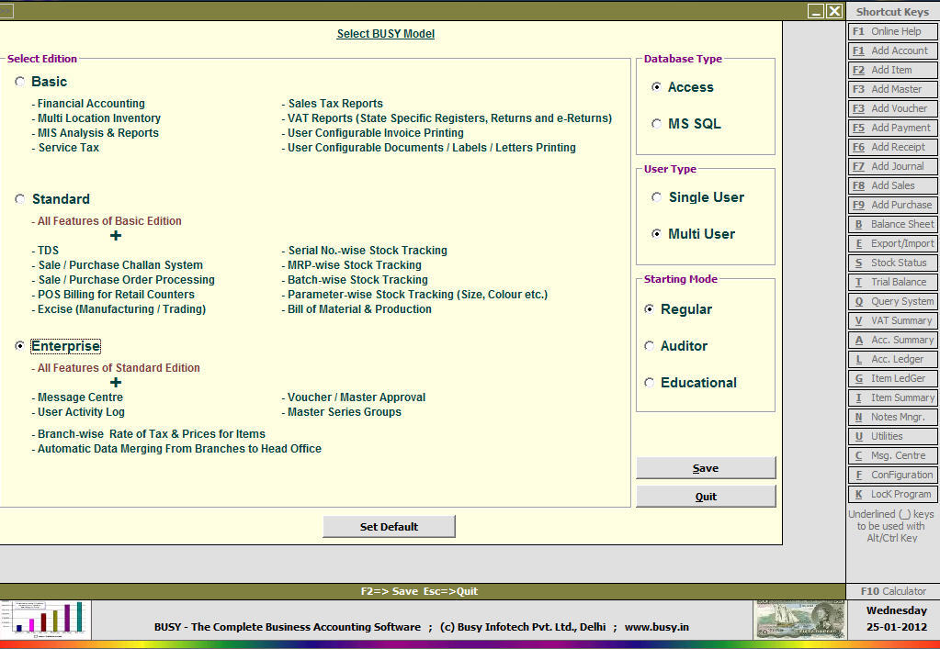This screenshot has height=649, width=940.
Task: Open the Msg. Centre shortcut
Action: (892, 455)
